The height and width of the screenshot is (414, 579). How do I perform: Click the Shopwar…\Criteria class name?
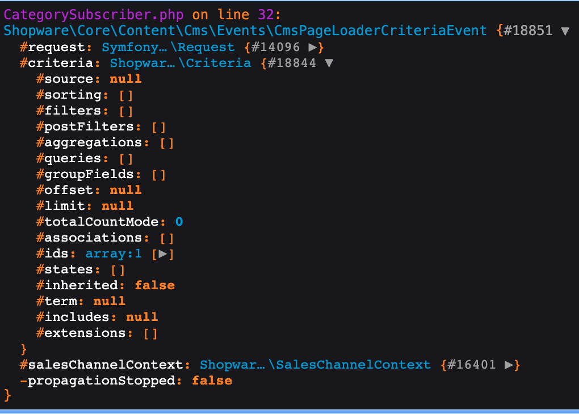click(180, 63)
